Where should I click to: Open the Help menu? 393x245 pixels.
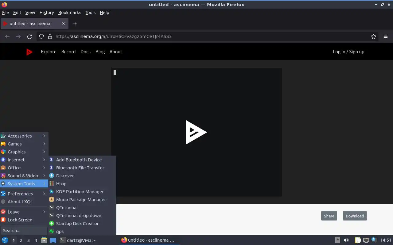(x=104, y=13)
